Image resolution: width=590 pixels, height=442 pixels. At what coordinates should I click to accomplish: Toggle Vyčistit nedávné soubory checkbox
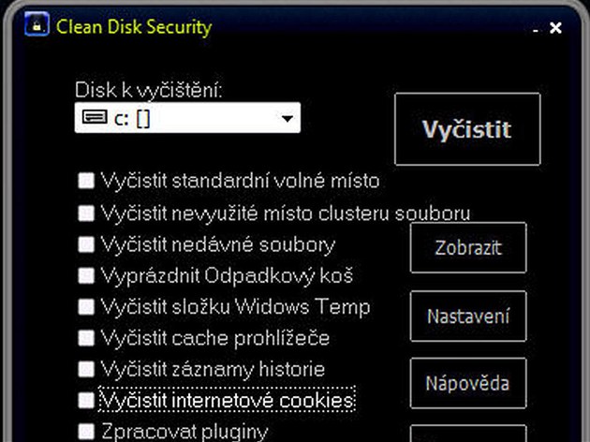coord(86,245)
